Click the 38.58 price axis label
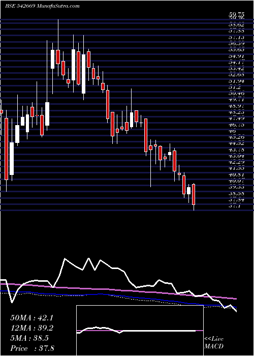The height and width of the screenshot is (356, 254). click(x=236, y=194)
